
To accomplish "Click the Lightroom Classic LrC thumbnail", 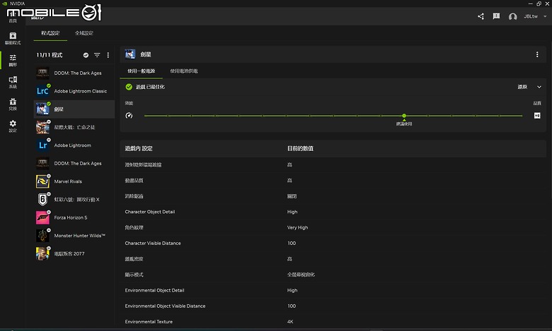I will 42,91.
